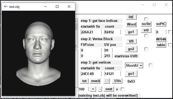Click the std button
The height and width of the screenshot is (99, 173).
[x=146, y=30]
